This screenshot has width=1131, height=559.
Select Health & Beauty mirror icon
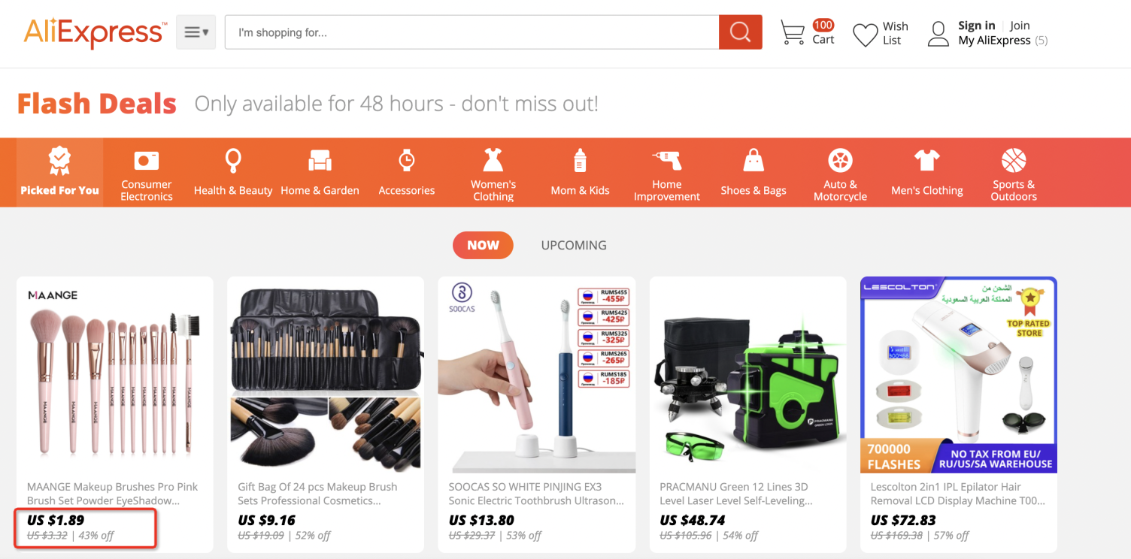click(x=233, y=160)
